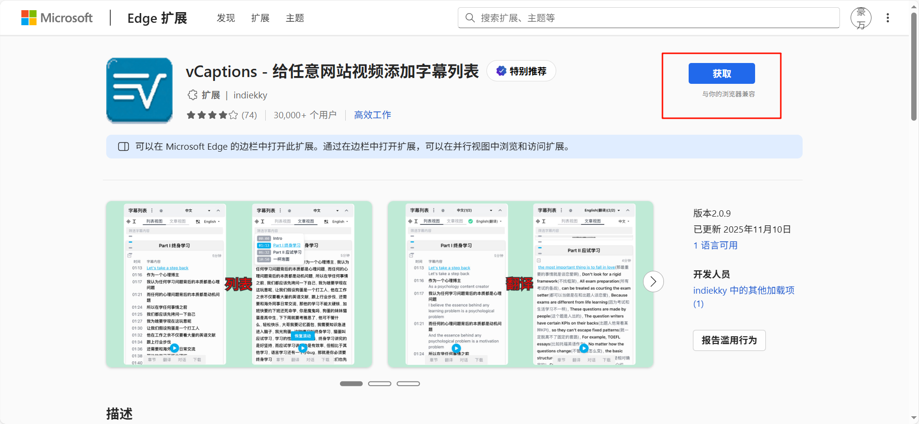
Task: Click the 30,000+ 个用户 text
Action: 305,115
